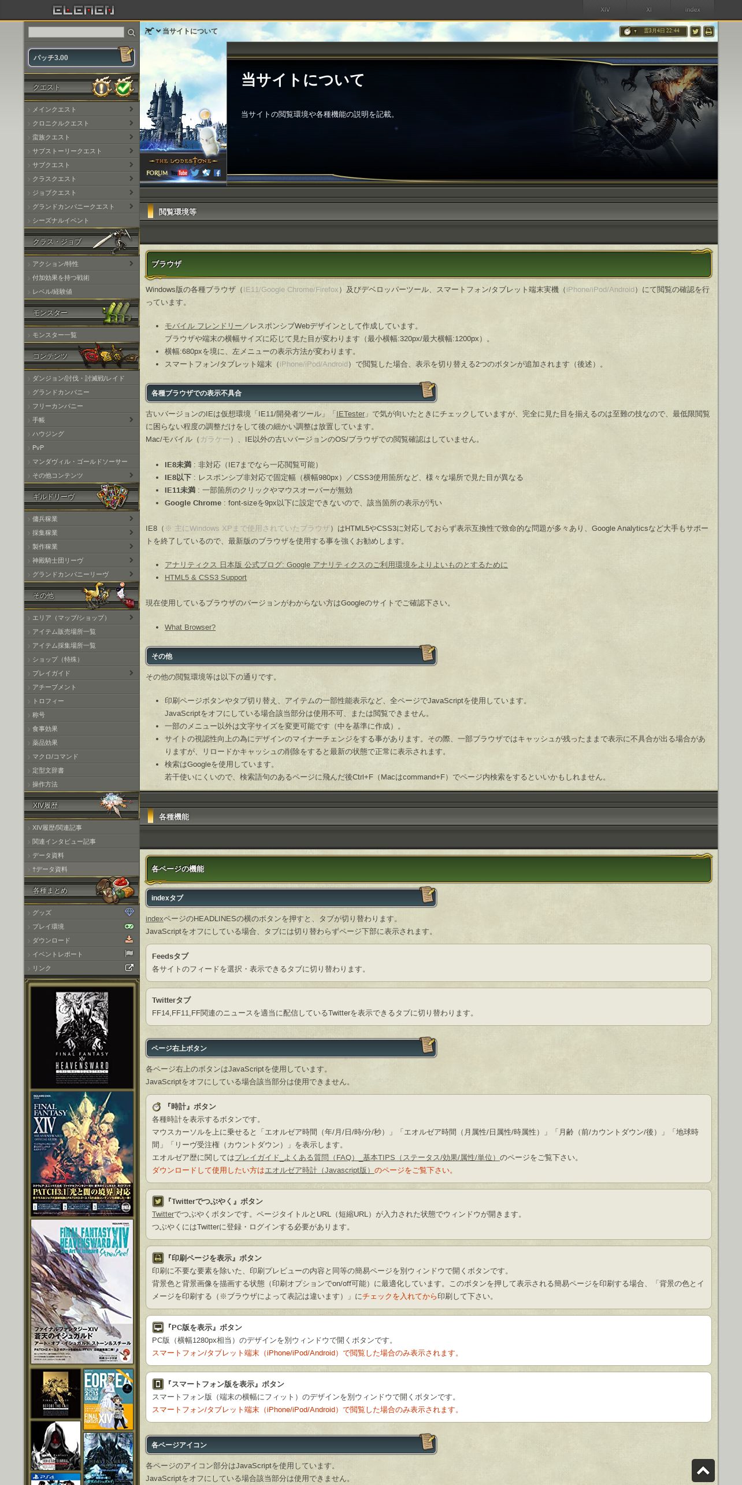Open the Facebook icon under The Lodestone
Image resolution: width=742 pixels, height=1485 pixels.
click(x=217, y=173)
